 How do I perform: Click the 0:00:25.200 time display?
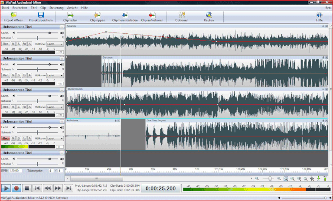[160, 188]
